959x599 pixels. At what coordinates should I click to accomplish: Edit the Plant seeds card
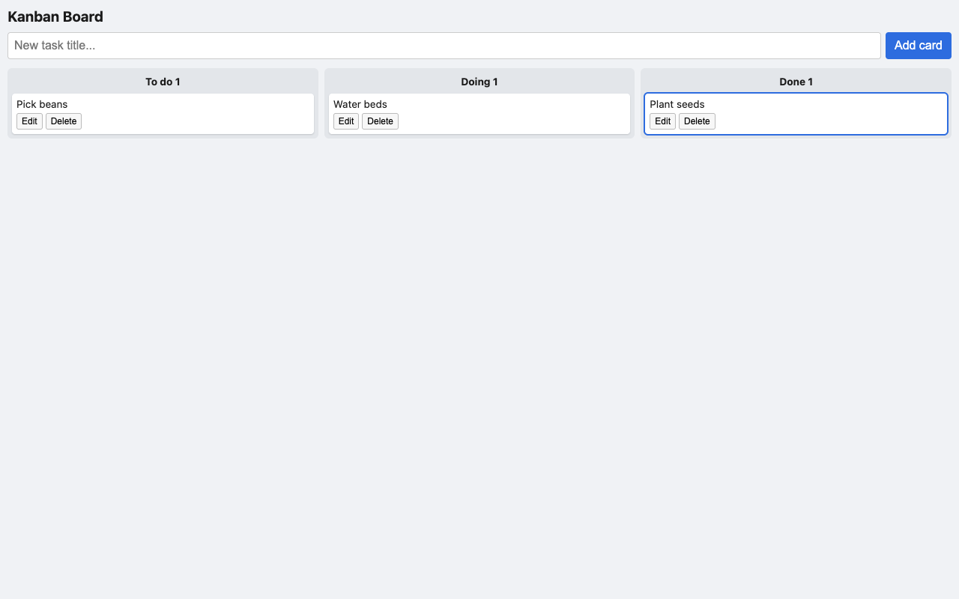(x=662, y=121)
